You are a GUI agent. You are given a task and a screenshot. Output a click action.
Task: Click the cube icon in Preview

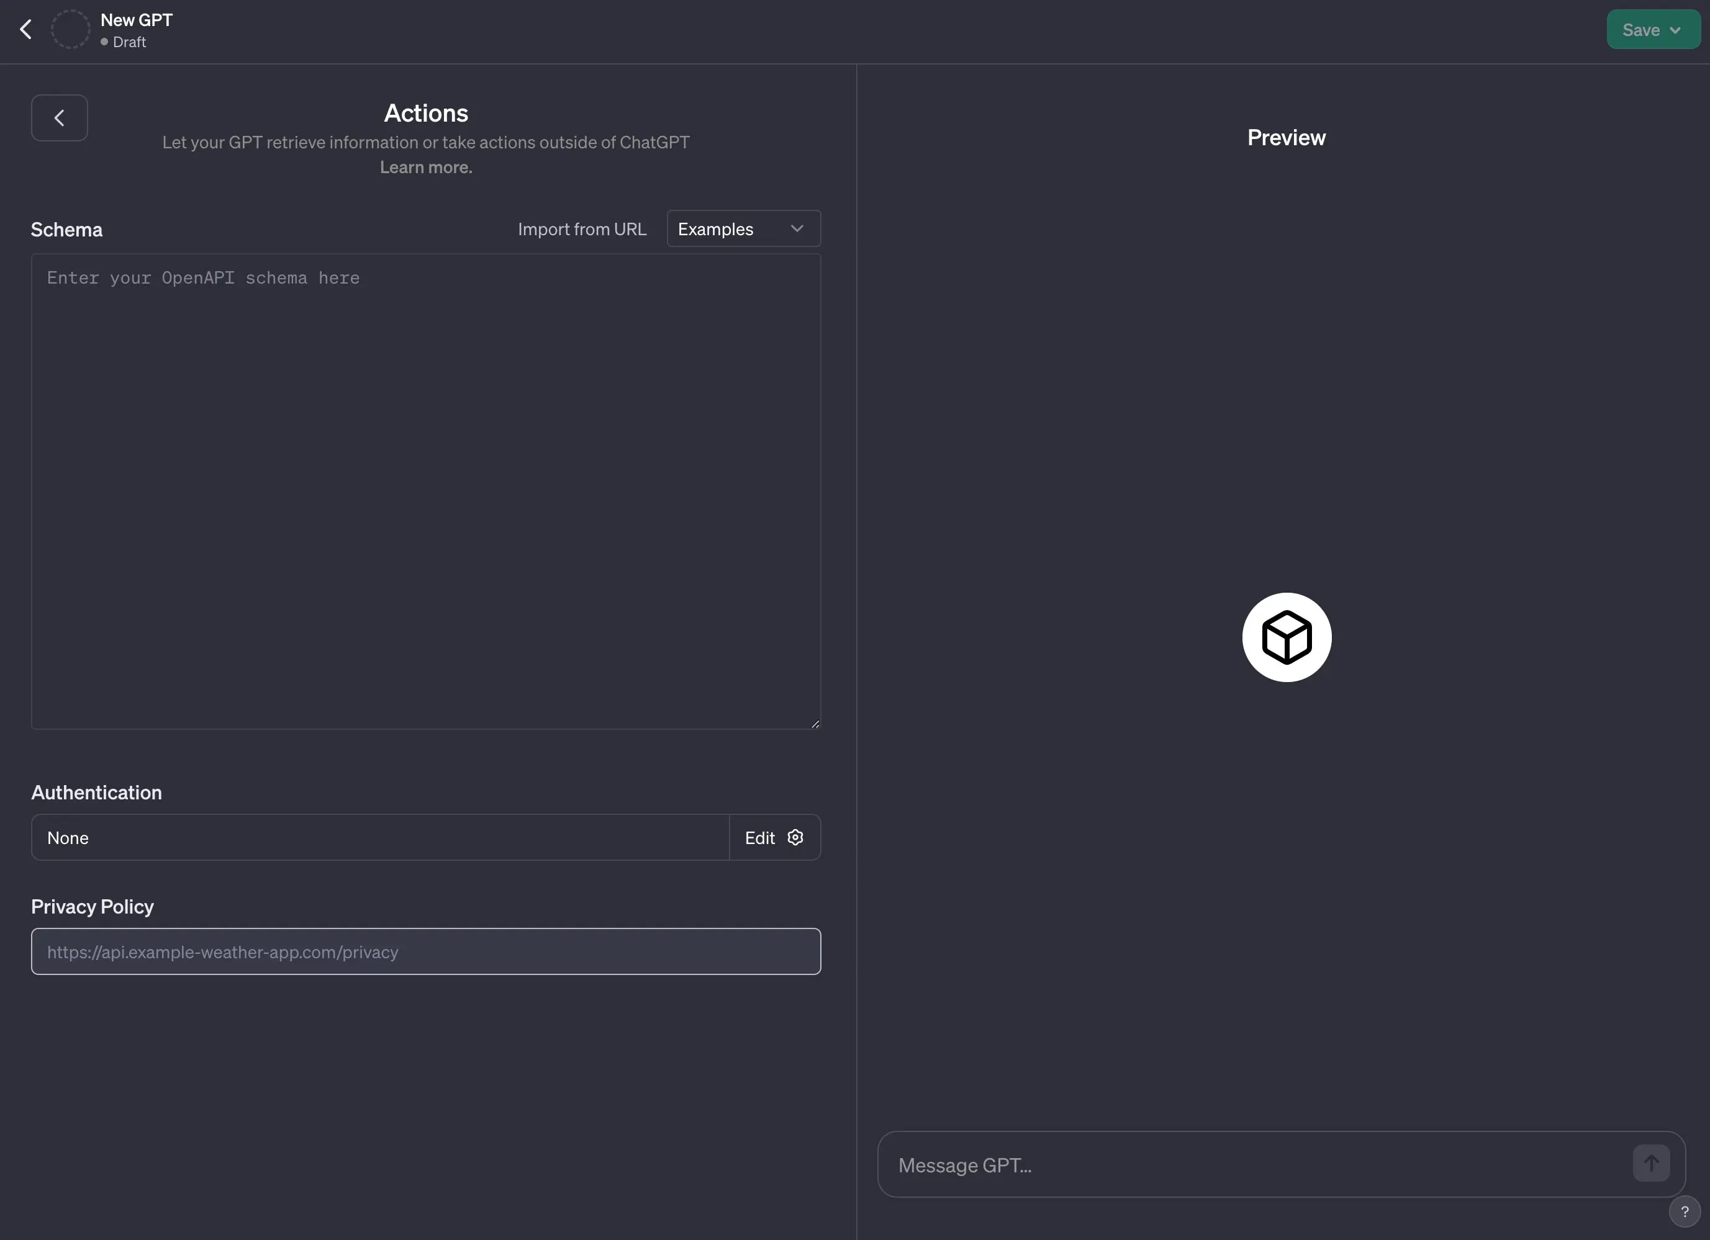point(1287,638)
